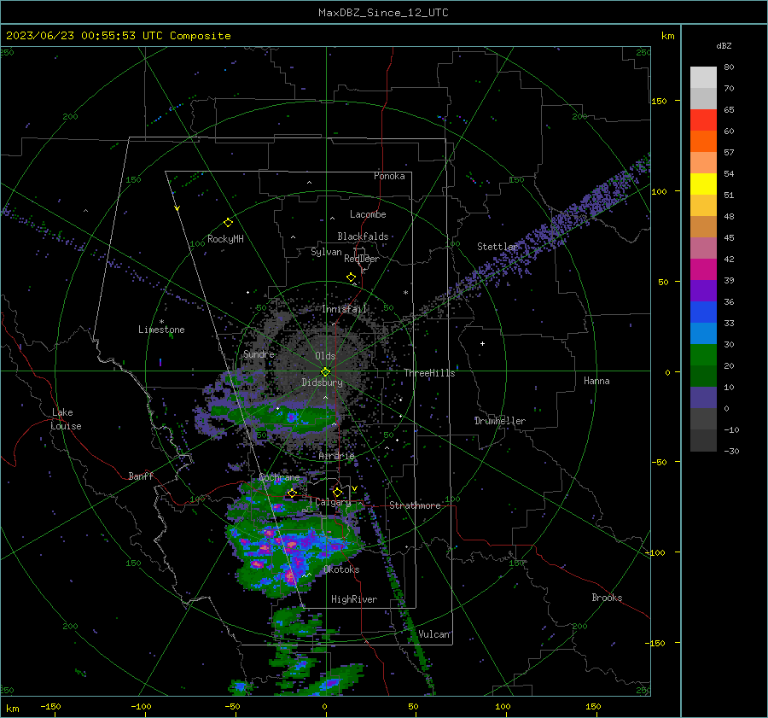This screenshot has width=768, height=718.
Task: Click the dBZ legend heading
Action: pyautogui.click(x=724, y=46)
